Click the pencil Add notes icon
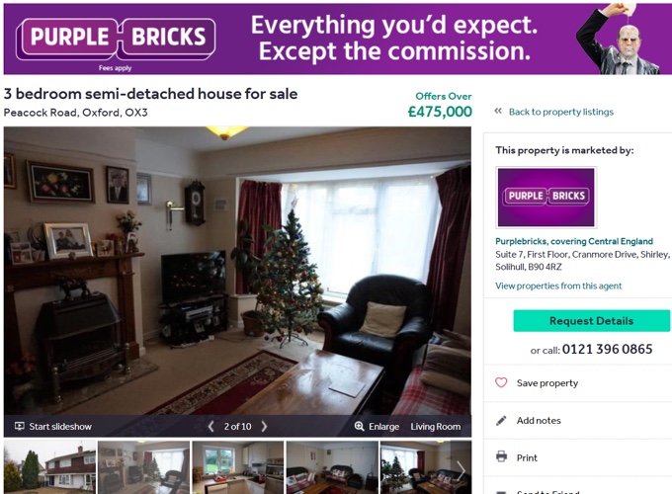 point(501,420)
